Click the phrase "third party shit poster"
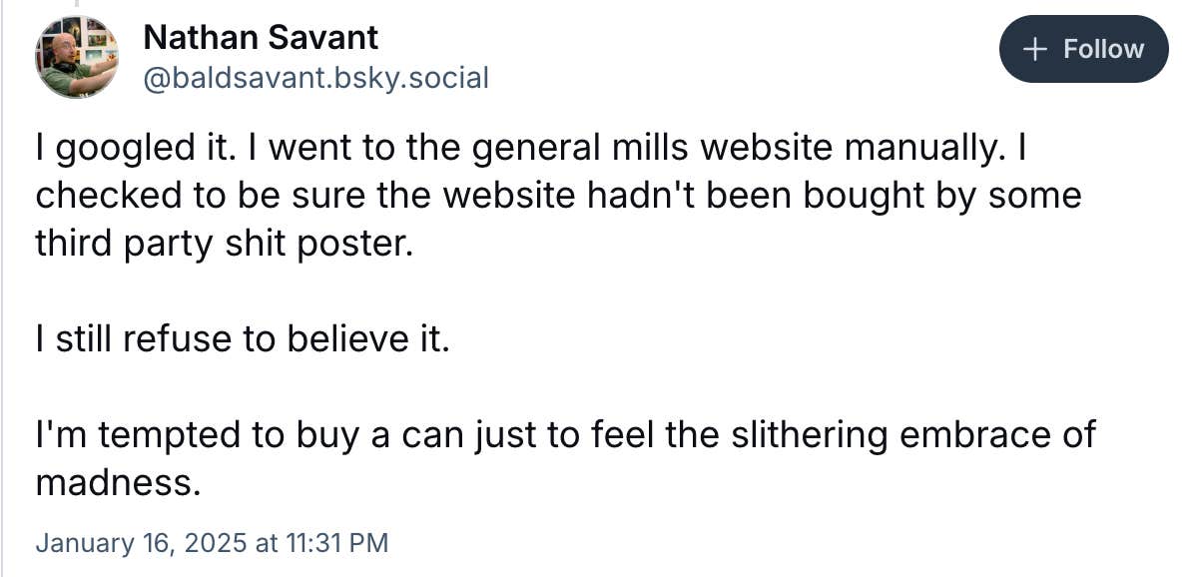This screenshot has height=577, width=1198. coord(222,244)
